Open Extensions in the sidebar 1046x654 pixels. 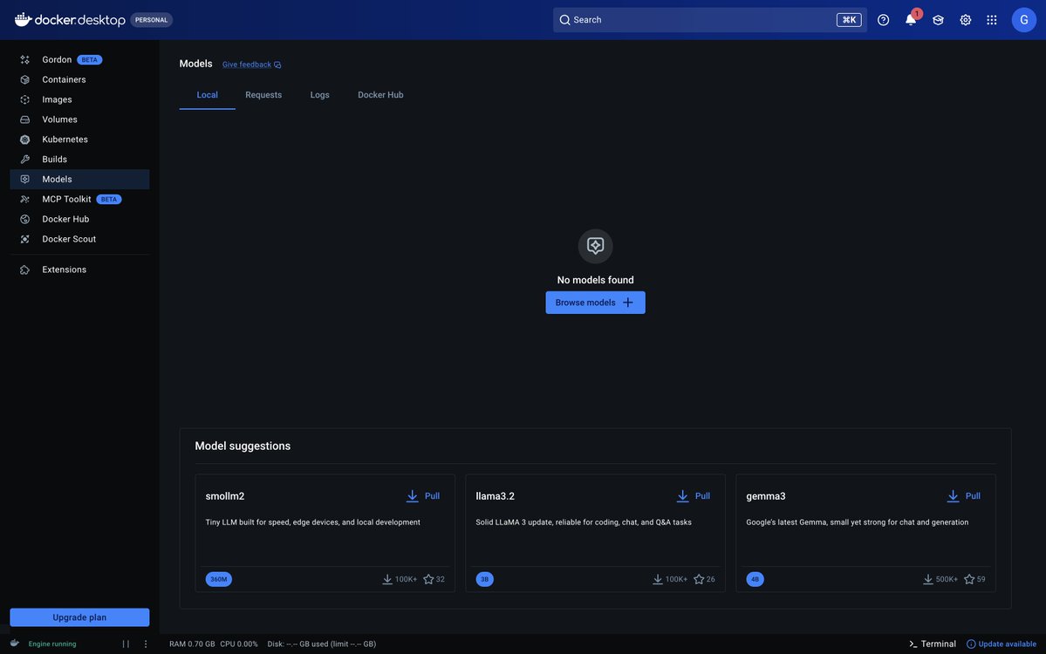(79, 270)
